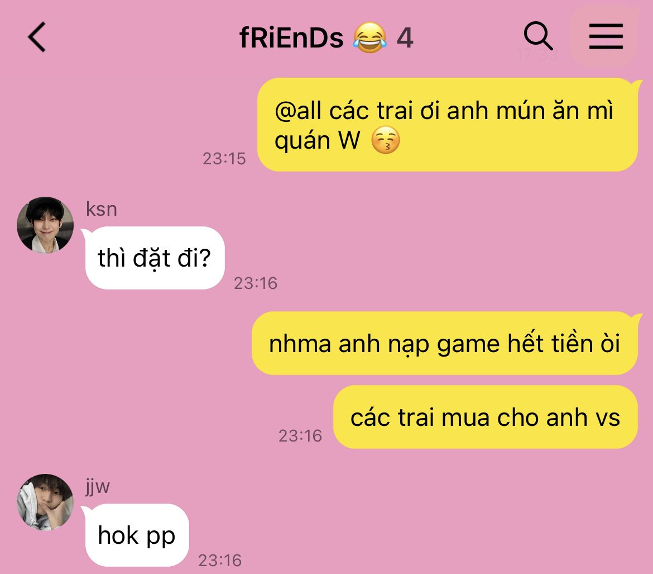
Task: Tap the fRiEnDs group chat title
Action: click(291, 38)
